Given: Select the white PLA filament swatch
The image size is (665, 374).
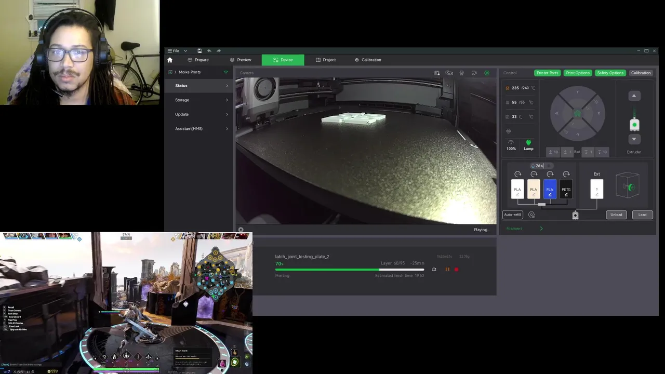Looking at the screenshot, I should pyautogui.click(x=517, y=189).
